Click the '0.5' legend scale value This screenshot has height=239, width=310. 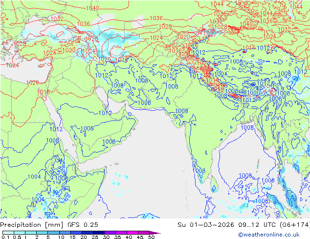point(17,237)
